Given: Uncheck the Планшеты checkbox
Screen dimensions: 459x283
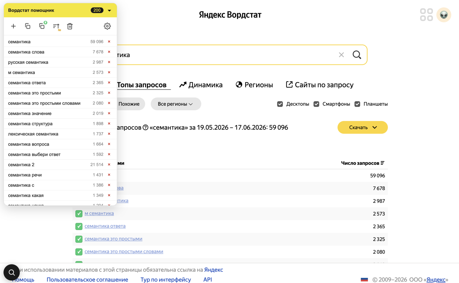Looking at the screenshot, I should coord(357,104).
